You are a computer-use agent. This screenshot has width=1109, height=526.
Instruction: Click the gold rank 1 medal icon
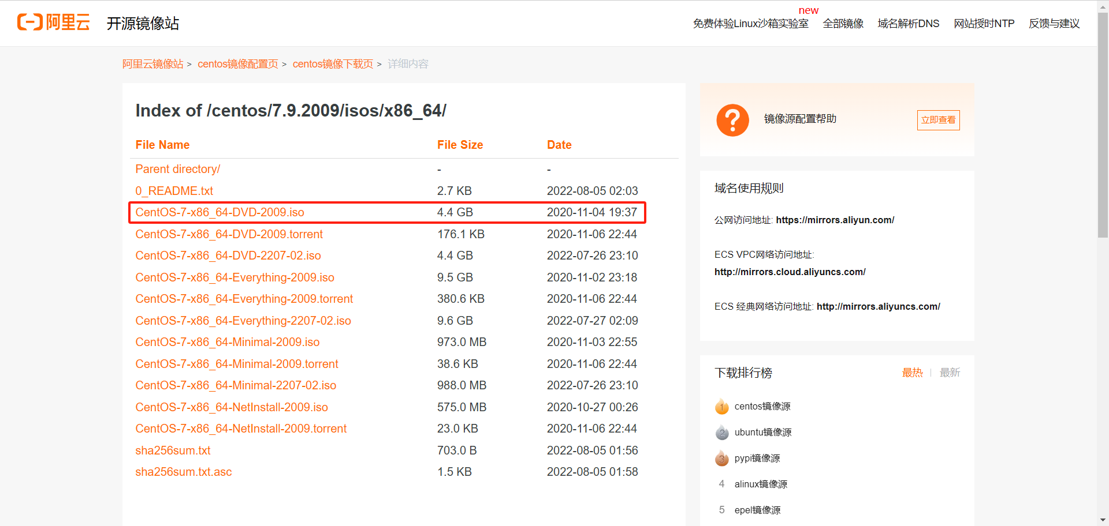tap(721, 407)
